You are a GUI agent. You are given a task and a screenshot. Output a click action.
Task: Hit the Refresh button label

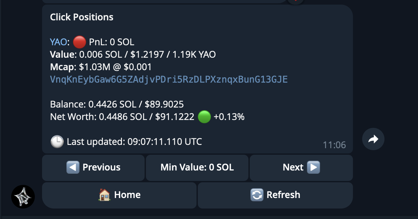click(x=283, y=195)
